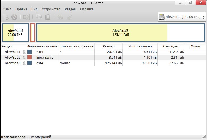Click the Delete partition toolbar icon

(14, 17)
